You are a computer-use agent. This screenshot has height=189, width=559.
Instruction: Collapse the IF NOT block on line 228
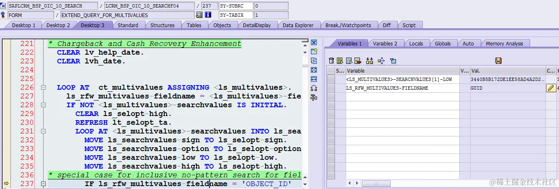click(43, 105)
